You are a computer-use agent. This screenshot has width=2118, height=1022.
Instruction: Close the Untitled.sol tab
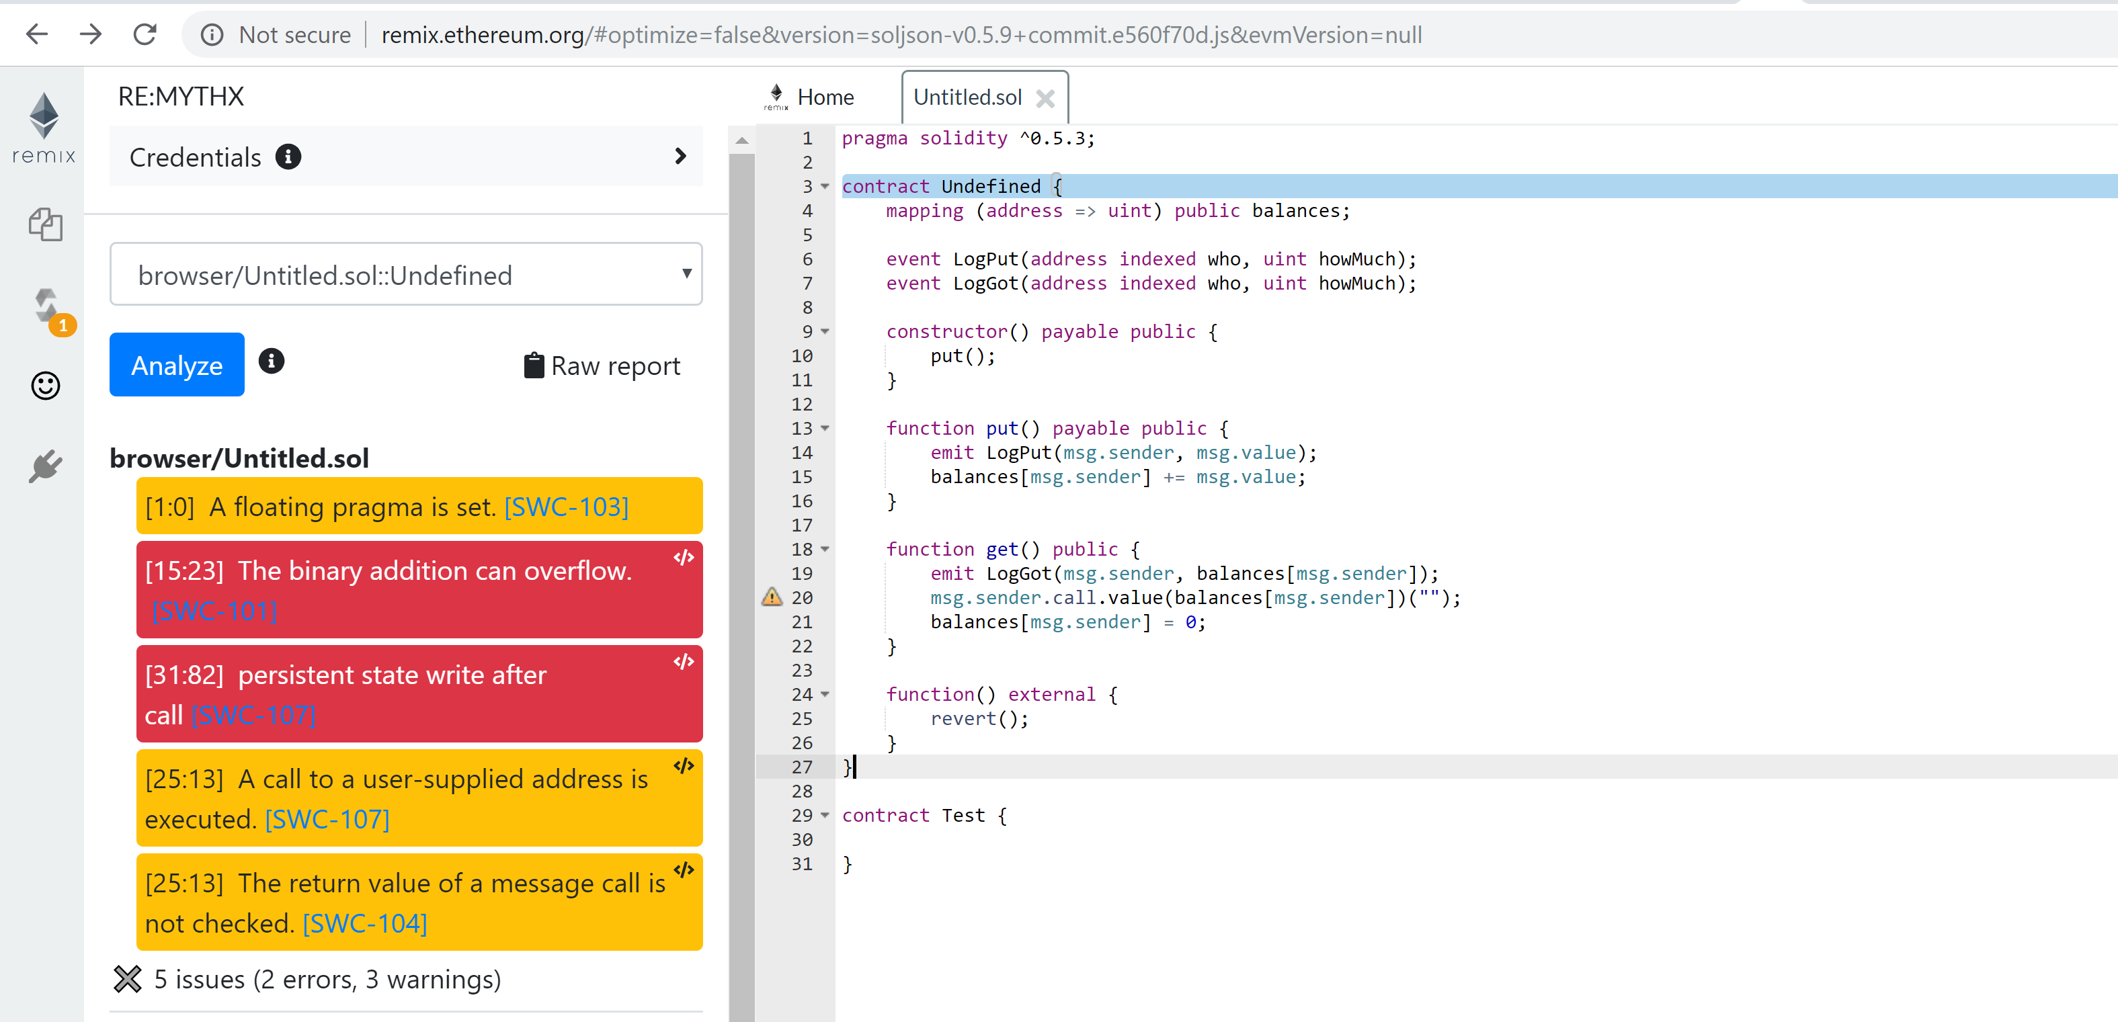(1045, 99)
